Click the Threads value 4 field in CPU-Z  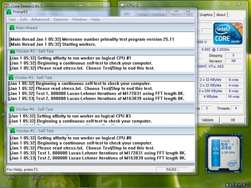pyautogui.click(x=236, y=108)
